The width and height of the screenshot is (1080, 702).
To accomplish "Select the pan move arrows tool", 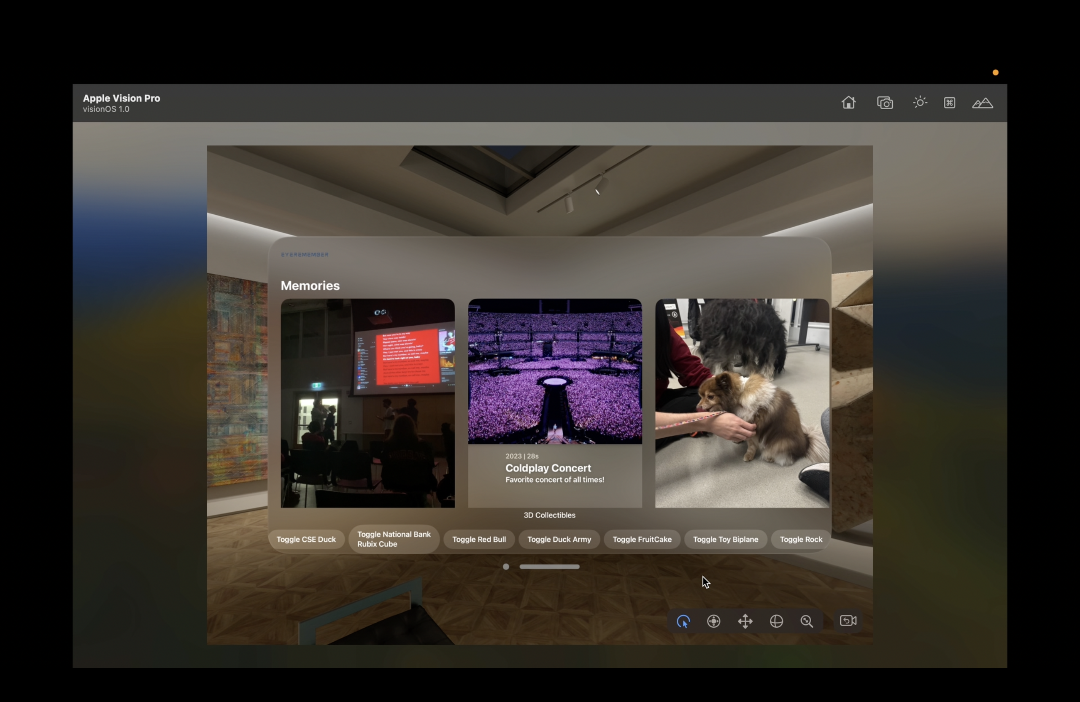I will 745,621.
